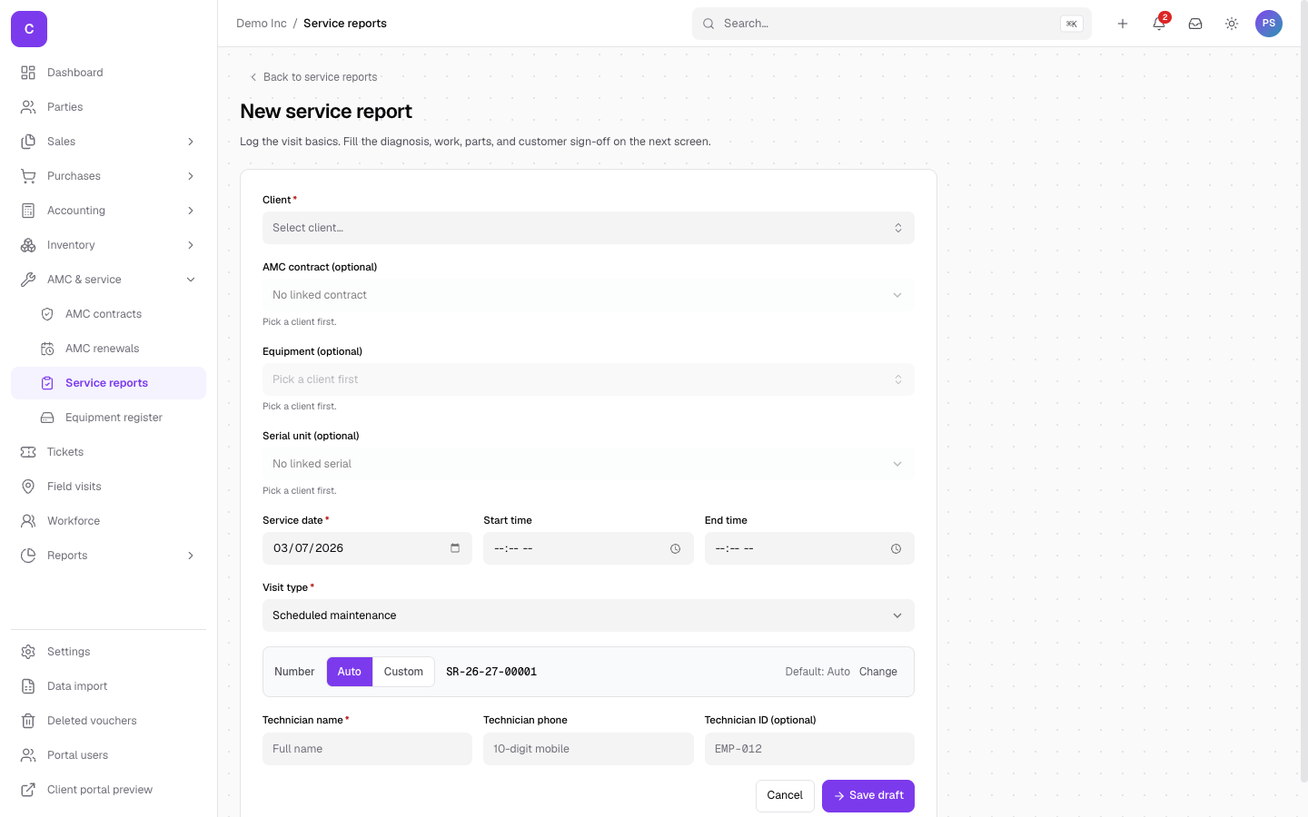
Task: Click the Client portal preview external-link icon
Action: (x=28, y=790)
